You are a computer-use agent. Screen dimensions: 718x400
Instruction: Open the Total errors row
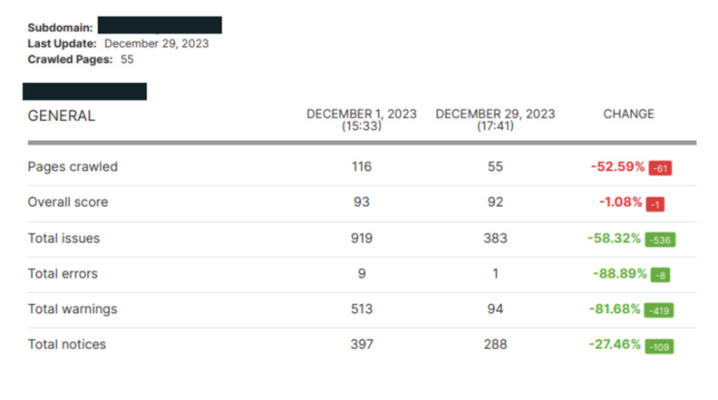pyautogui.click(x=62, y=274)
